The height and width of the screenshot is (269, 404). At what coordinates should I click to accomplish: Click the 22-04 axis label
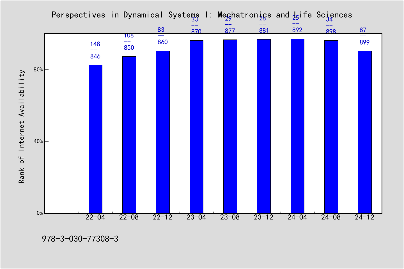point(95,217)
